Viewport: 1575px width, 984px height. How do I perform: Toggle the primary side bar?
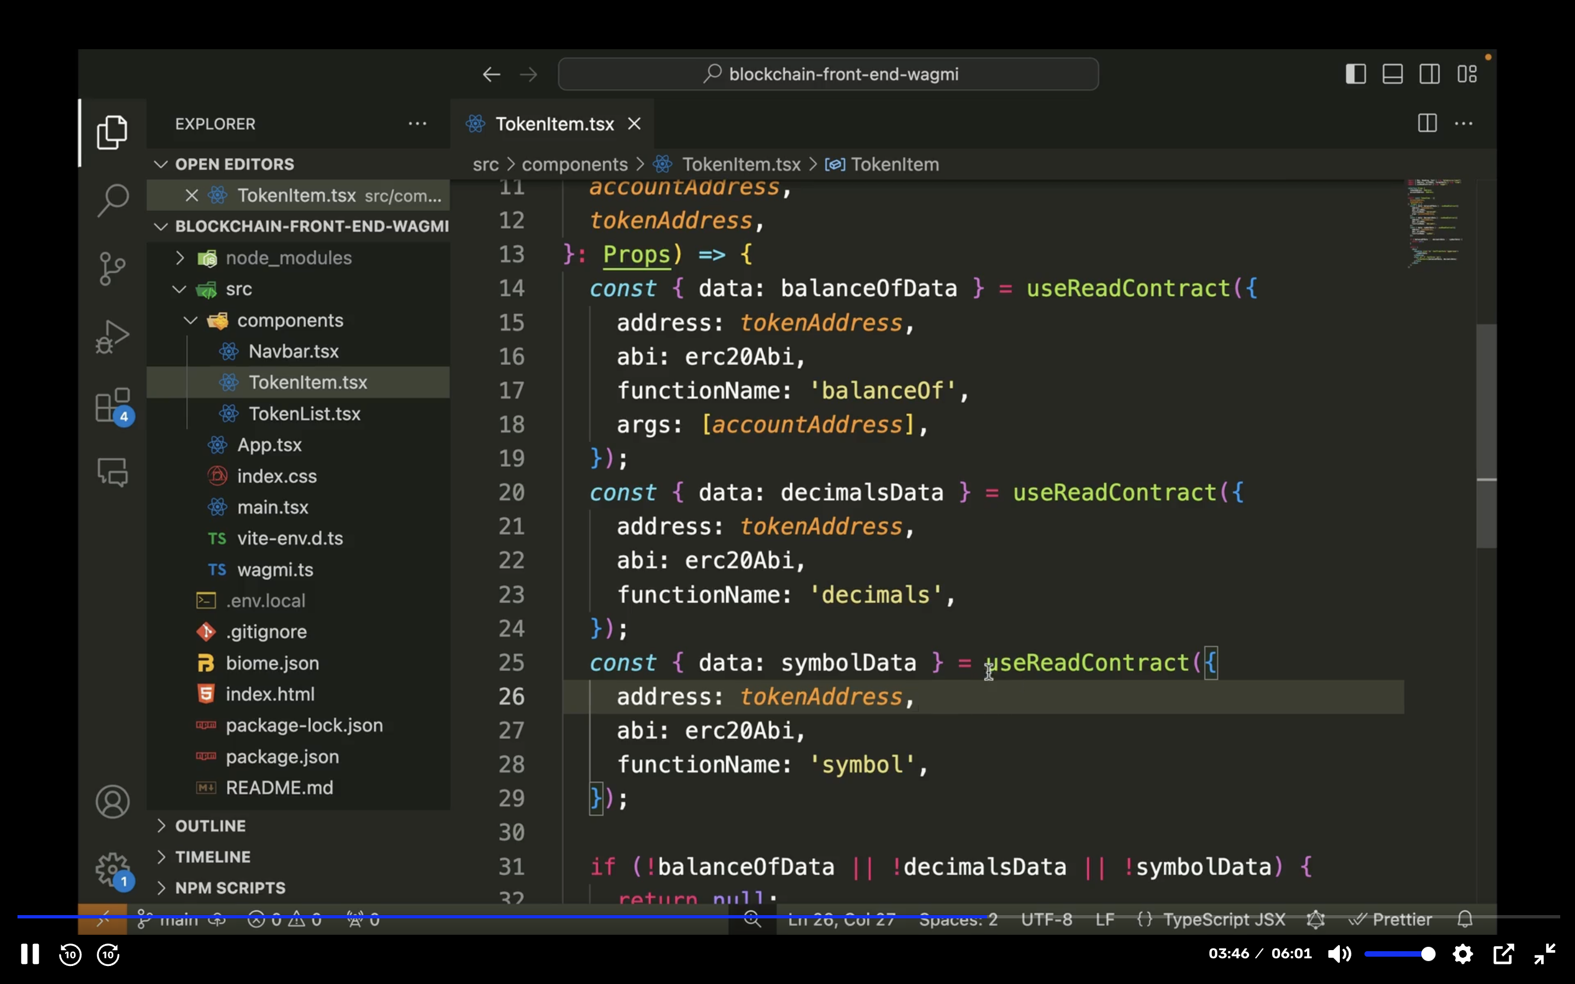point(1356,74)
